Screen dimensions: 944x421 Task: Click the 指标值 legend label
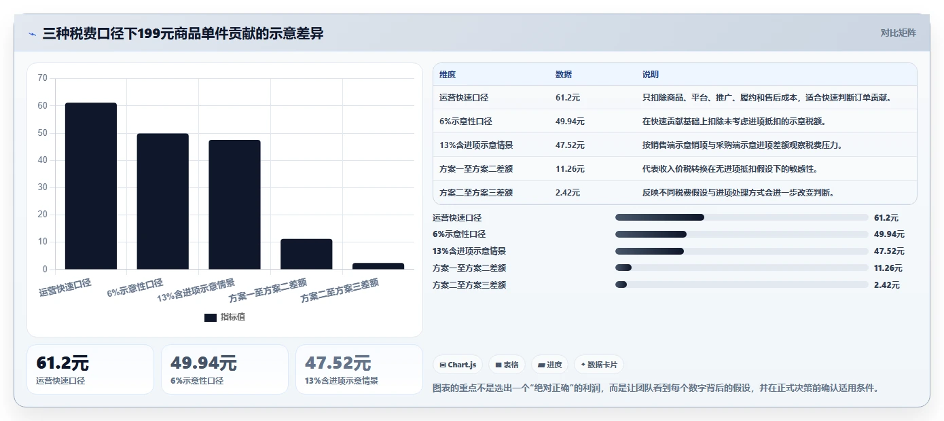[233, 317]
